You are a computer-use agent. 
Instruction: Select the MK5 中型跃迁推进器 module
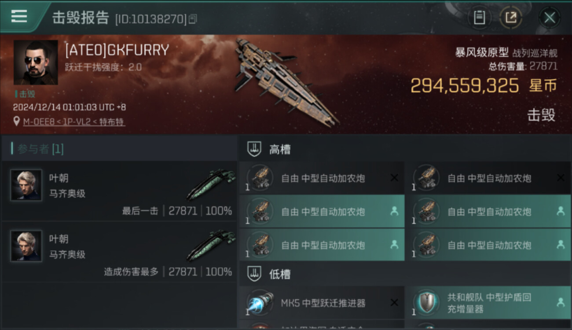click(x=322, y=303)
